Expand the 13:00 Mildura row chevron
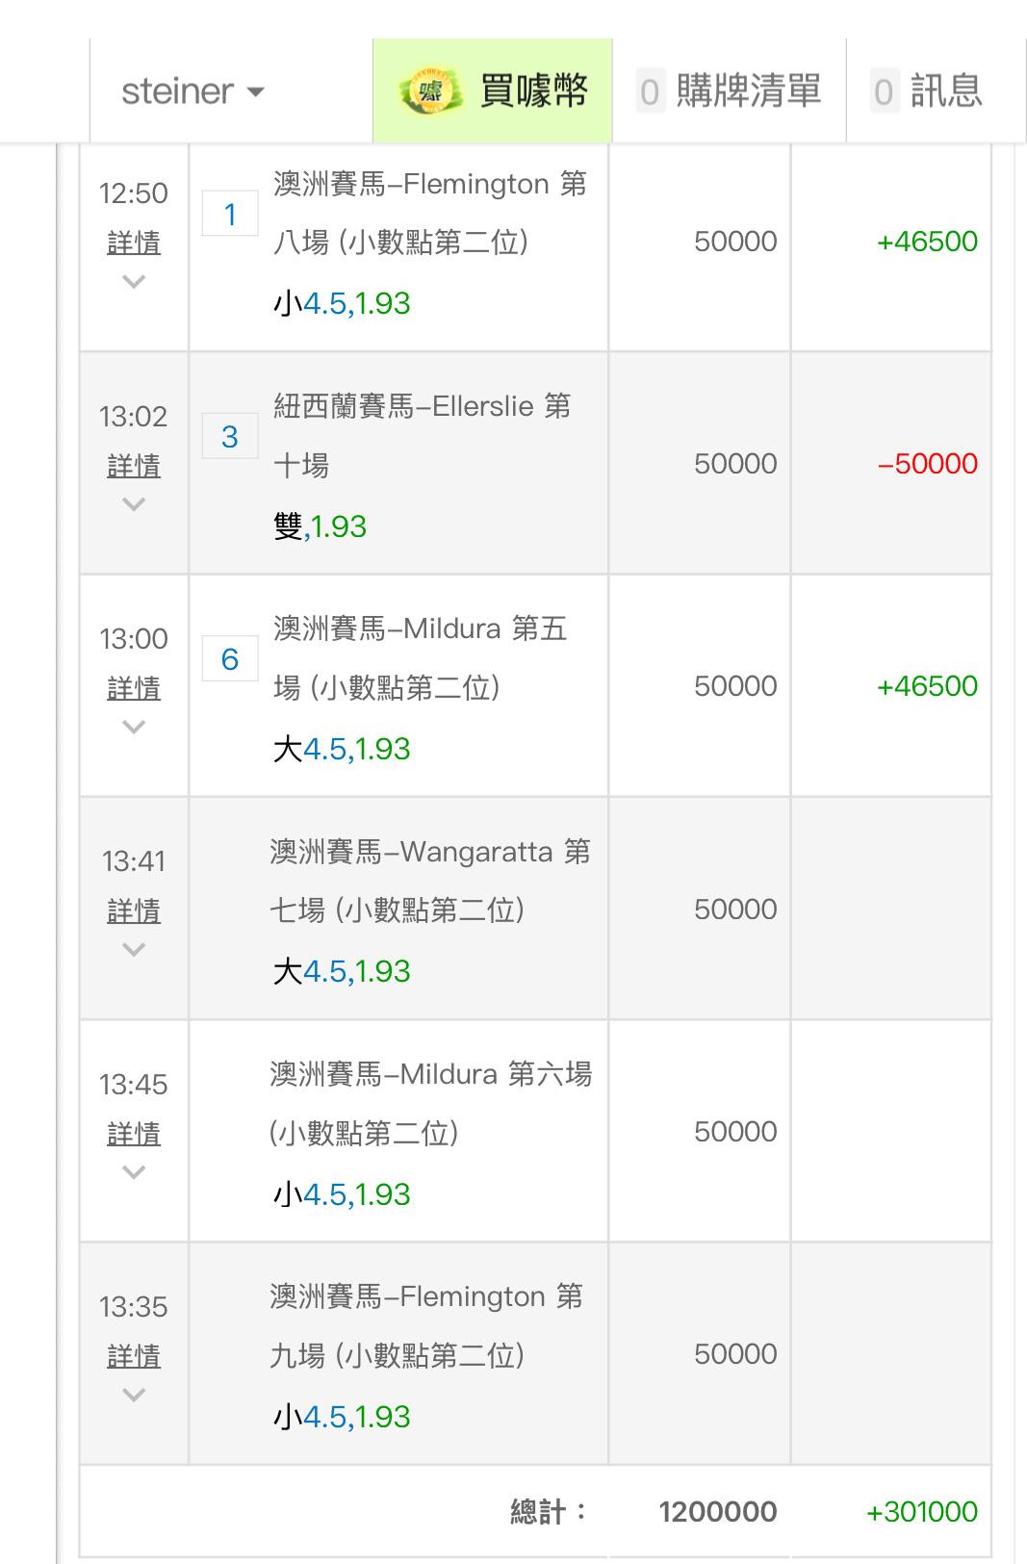Viewport: 1027px width, 1564px height. pos(134,728)
